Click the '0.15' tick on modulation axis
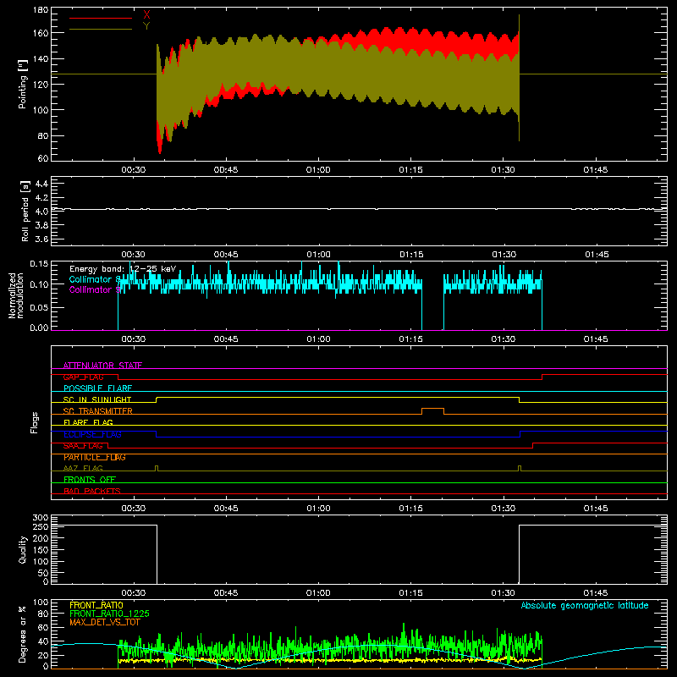Screen dimensions: 677x677 click(x=39, y=263)
